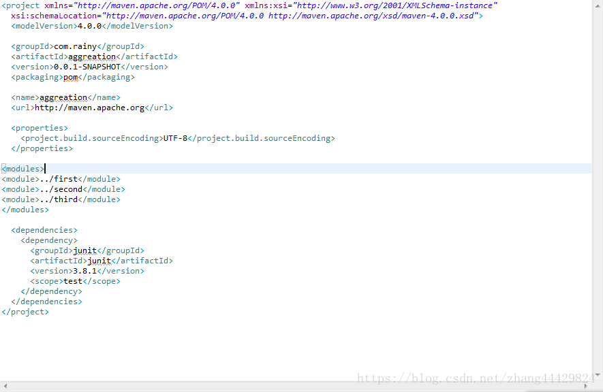Click the closing dependency tag
The image size is (603, 392).
pos(52,291)
